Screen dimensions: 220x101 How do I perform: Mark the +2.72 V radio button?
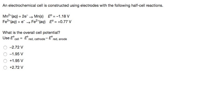(x=5, y=68)
